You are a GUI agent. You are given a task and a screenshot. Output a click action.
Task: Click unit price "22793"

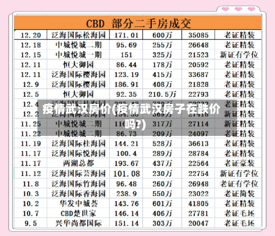click(x=199, y=95)
